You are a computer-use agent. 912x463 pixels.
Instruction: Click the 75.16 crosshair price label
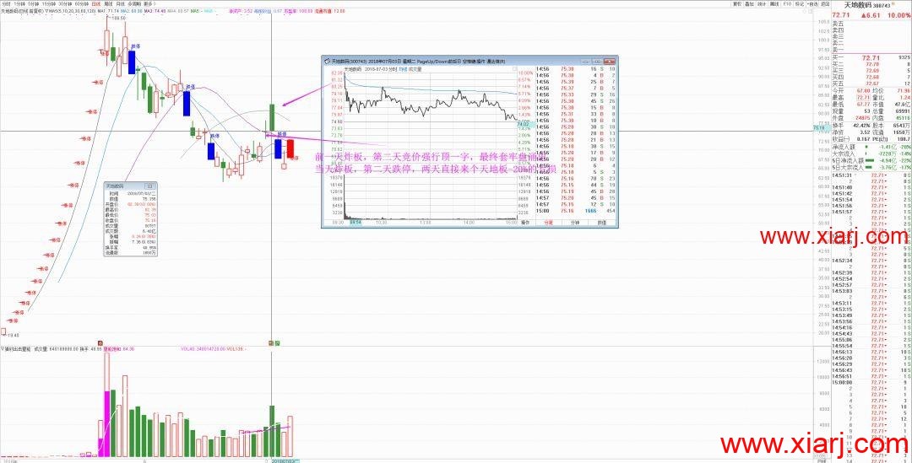[x=822, y=128]
